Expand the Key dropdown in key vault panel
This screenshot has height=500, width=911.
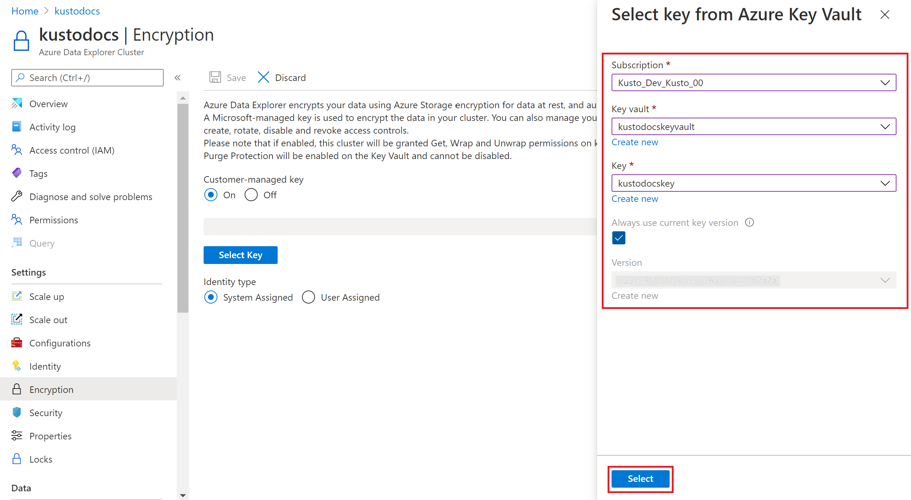pyautogui.click(x=883, y=183)
